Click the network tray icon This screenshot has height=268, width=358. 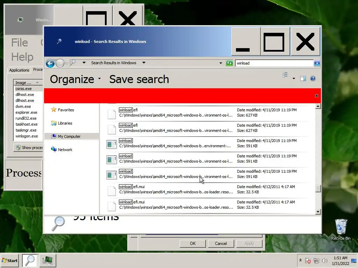[316, 260]
